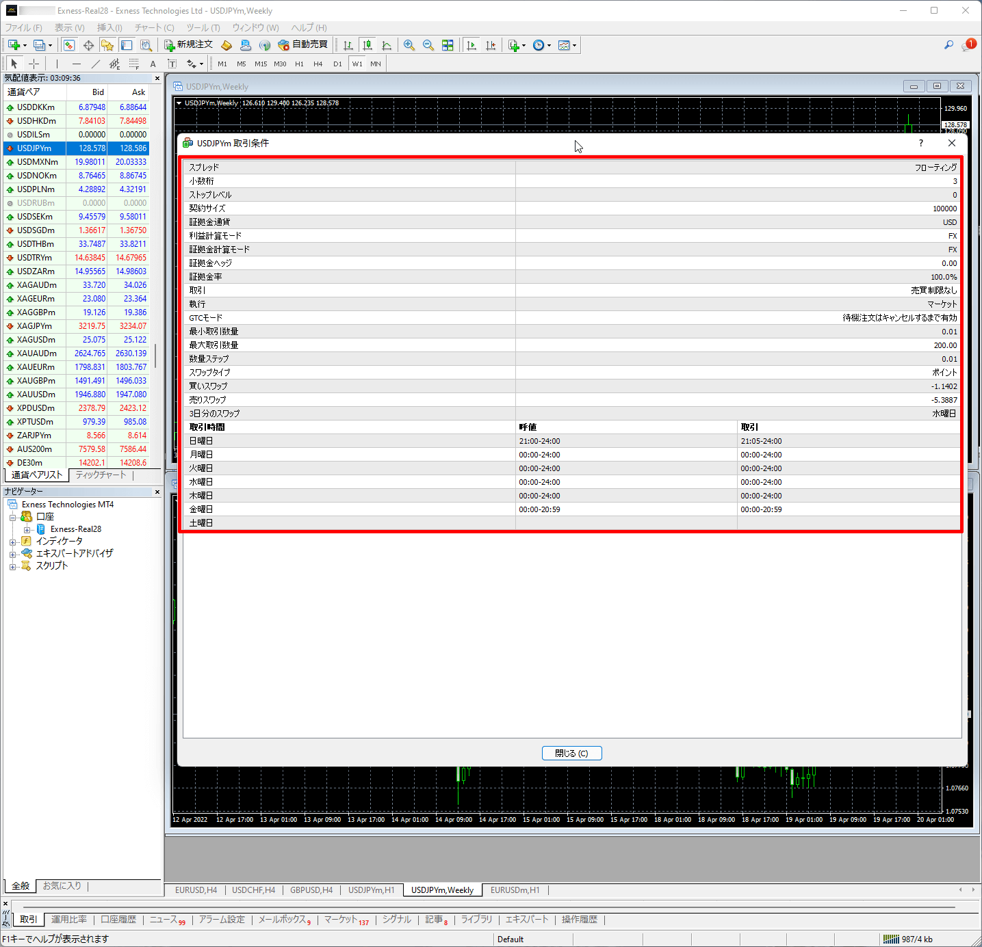The width and height of the screenshot is (982, 947).
Task: Open the チャート (C) menu
Action: tap(154, 28)
